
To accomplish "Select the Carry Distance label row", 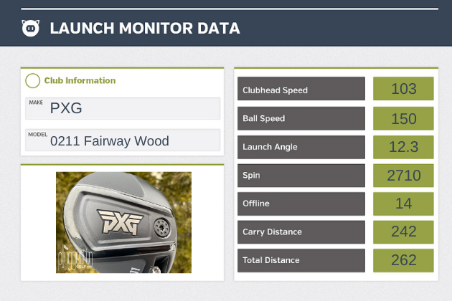I will point(301,231).
